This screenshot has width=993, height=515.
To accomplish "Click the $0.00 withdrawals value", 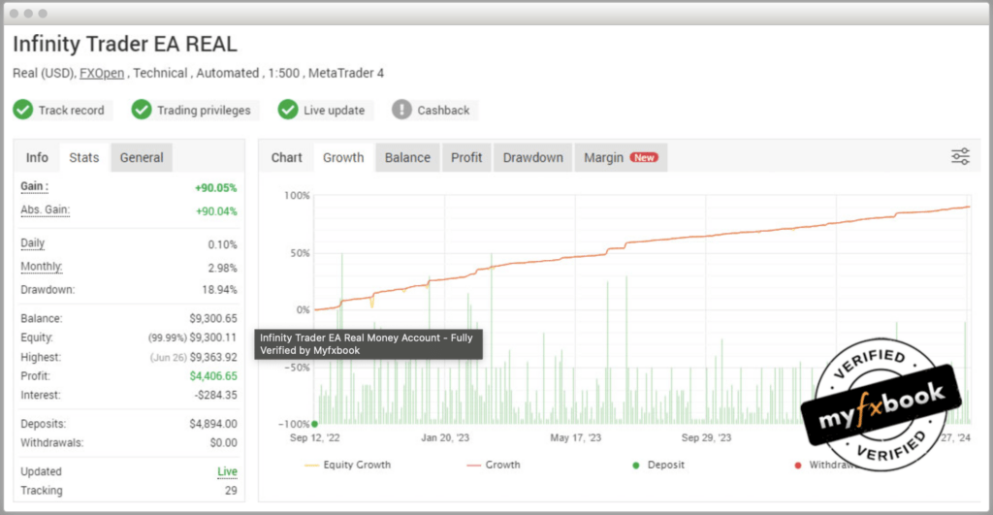I will pos(224,443).
